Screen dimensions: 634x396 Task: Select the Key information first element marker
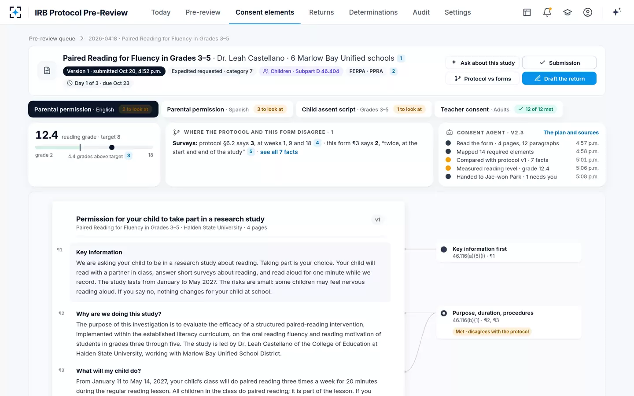444,249
